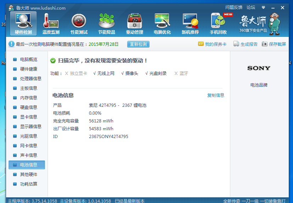The width and height of the screenshot is (293, 203).
Task: Click the battery product text 索尼 42T4795
Action: point(118,105)
